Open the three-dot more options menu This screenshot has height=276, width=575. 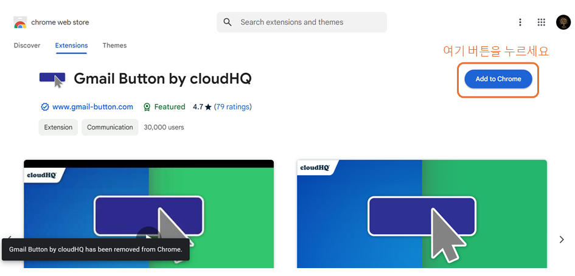(520, 22)
